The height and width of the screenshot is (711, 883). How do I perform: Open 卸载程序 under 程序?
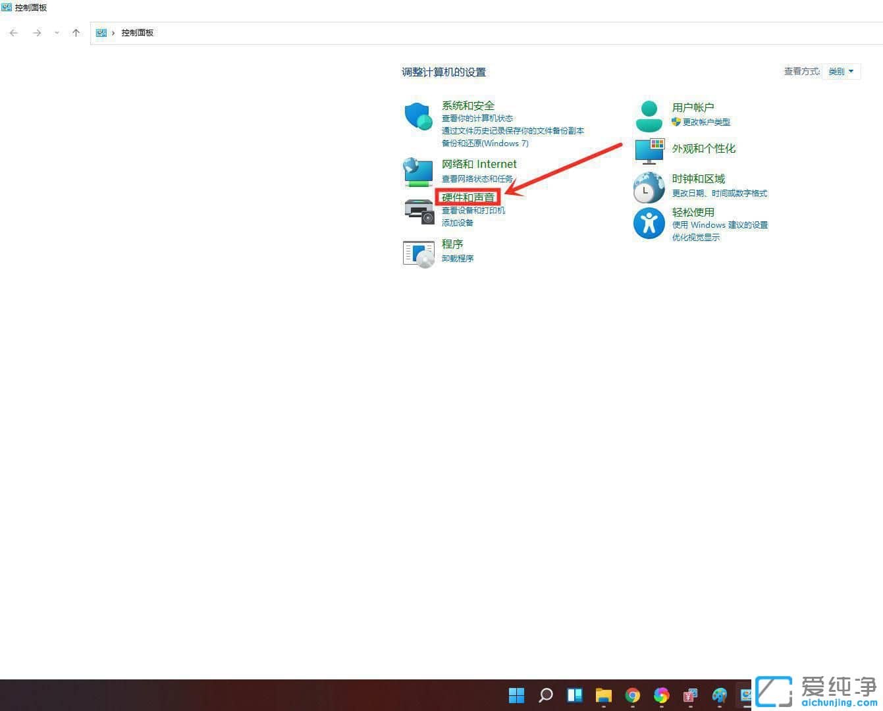(x=458, y=258)
